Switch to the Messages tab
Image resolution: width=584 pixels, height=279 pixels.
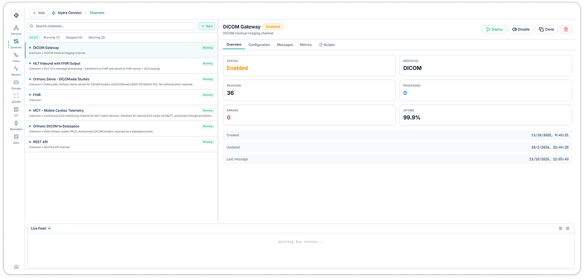[x=285, y=44]
